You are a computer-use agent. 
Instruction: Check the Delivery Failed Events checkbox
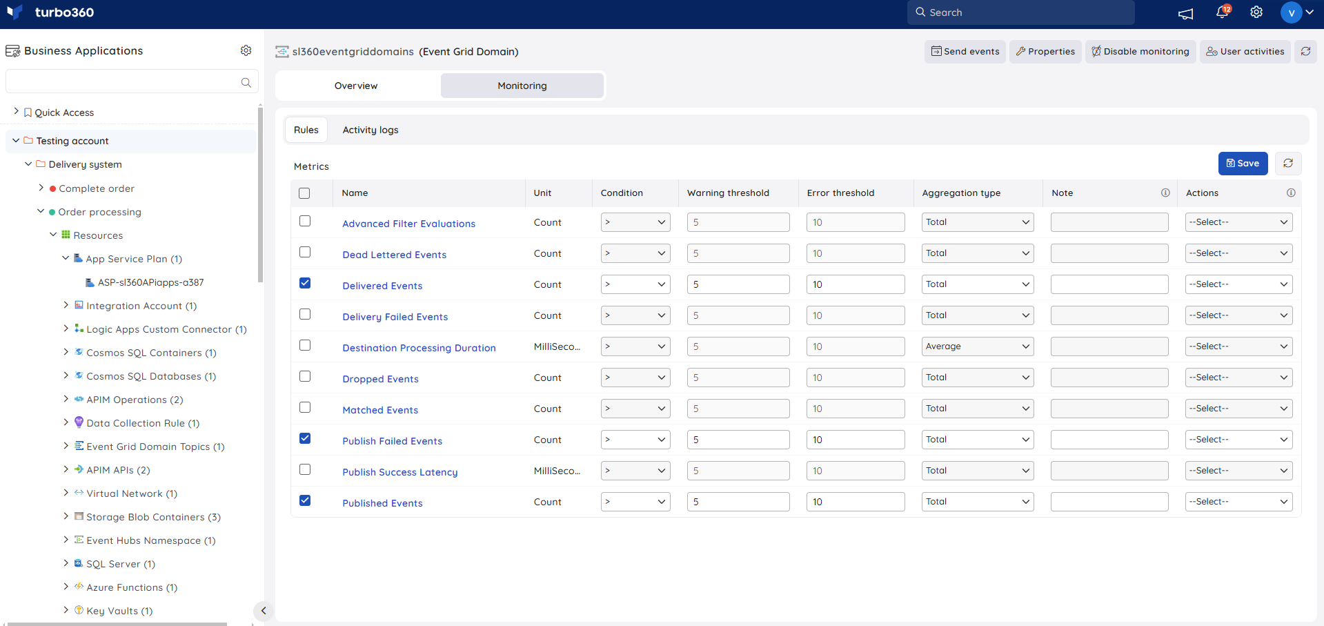pyautogui.click(x=305, y=314)
